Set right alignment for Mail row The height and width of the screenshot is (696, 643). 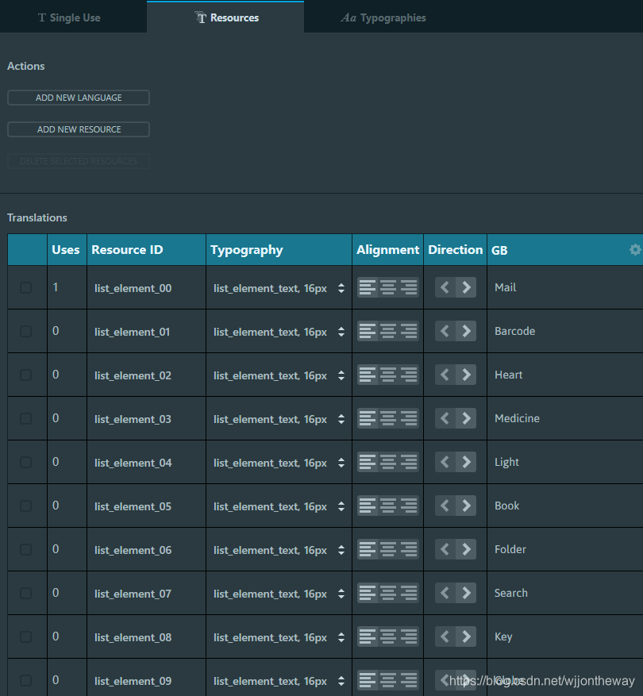click(x=409, y=287)
